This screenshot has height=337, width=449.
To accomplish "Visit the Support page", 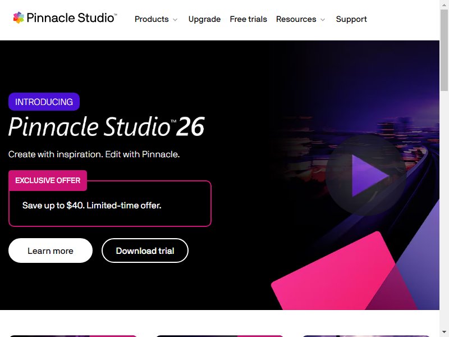I will tap(351, 19).
